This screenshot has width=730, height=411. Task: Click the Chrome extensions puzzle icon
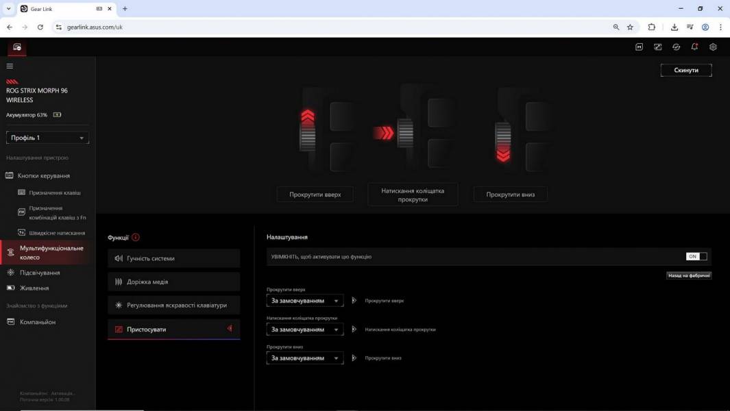coord(652,27)
